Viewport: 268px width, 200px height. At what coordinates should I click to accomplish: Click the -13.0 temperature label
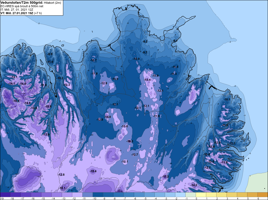[x=125, y=126]
